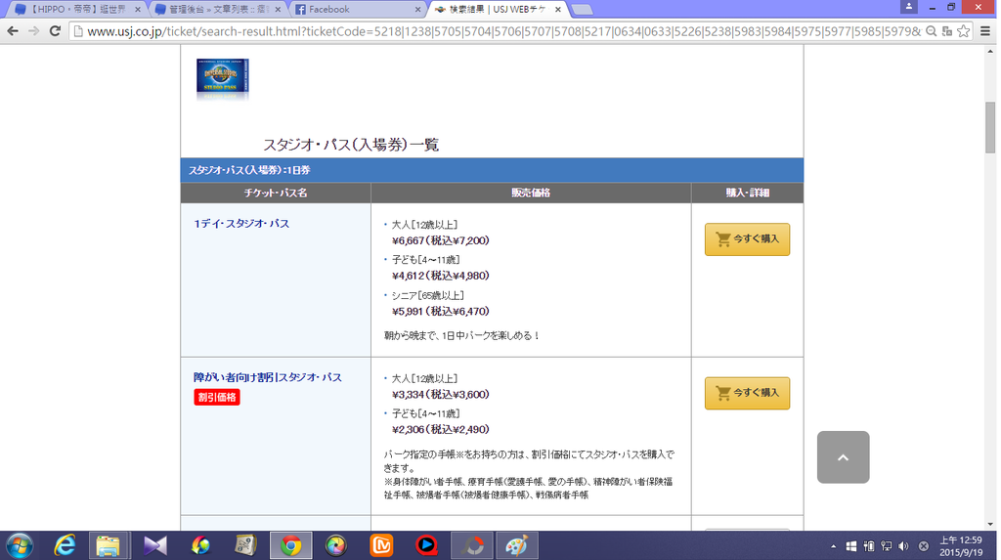Click the Windows flag tray icon

pos(851,546)
